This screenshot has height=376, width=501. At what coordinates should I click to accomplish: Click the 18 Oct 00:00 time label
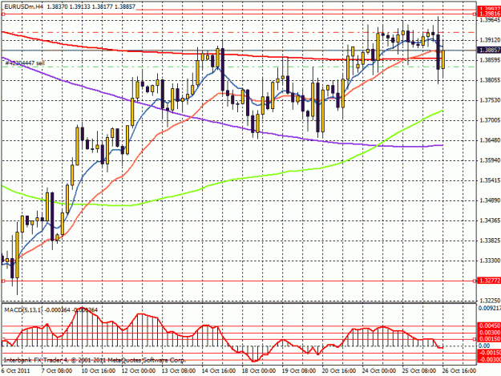[259, 370]
